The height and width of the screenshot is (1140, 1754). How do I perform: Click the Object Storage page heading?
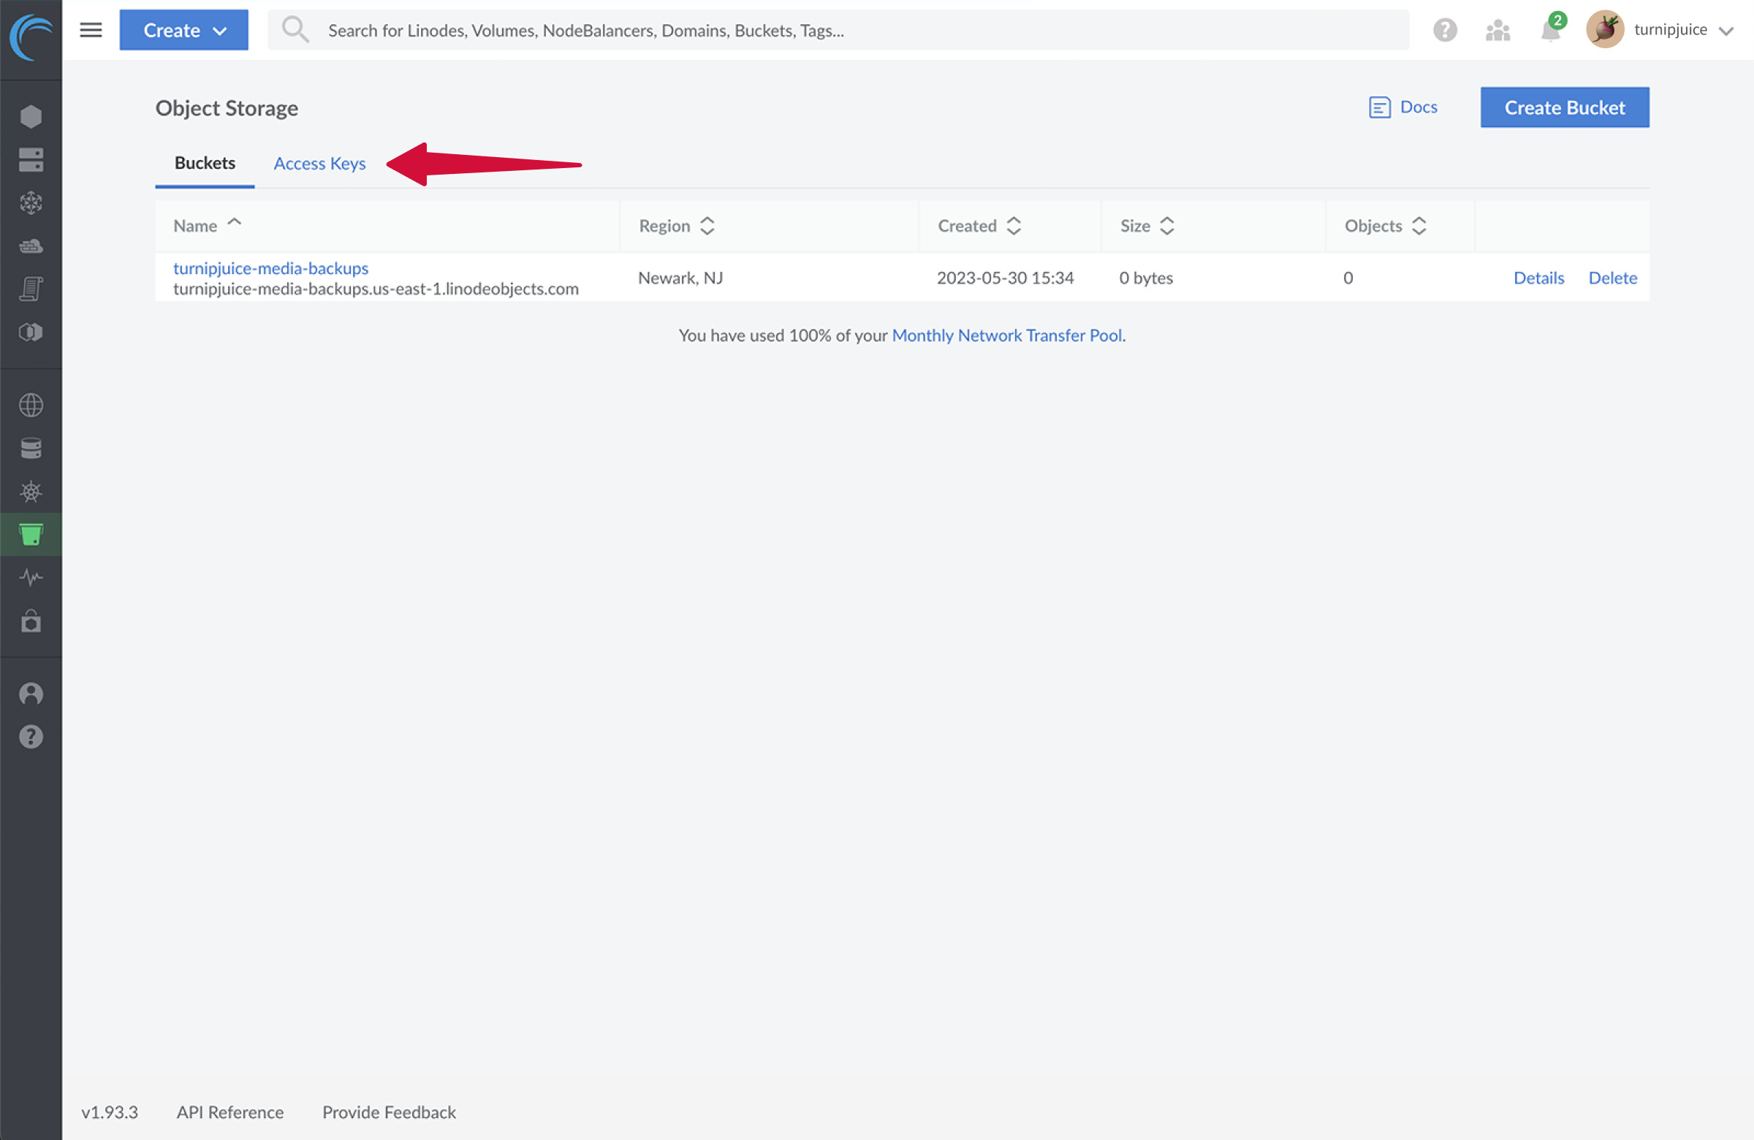coord(227,108)
